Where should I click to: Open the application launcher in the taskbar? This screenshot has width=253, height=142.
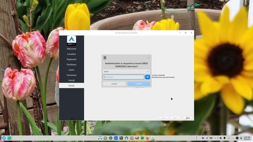pos(4,138)
